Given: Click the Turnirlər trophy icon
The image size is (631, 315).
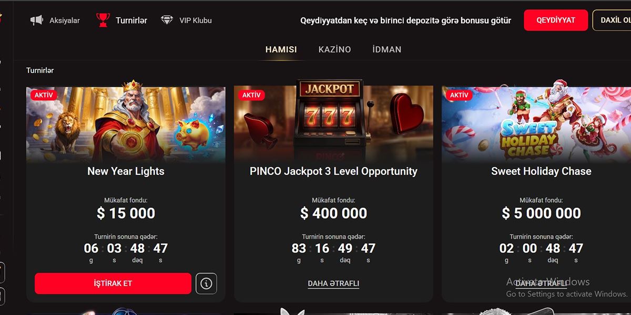Looking at the screenshot, I should coord(103,20).
